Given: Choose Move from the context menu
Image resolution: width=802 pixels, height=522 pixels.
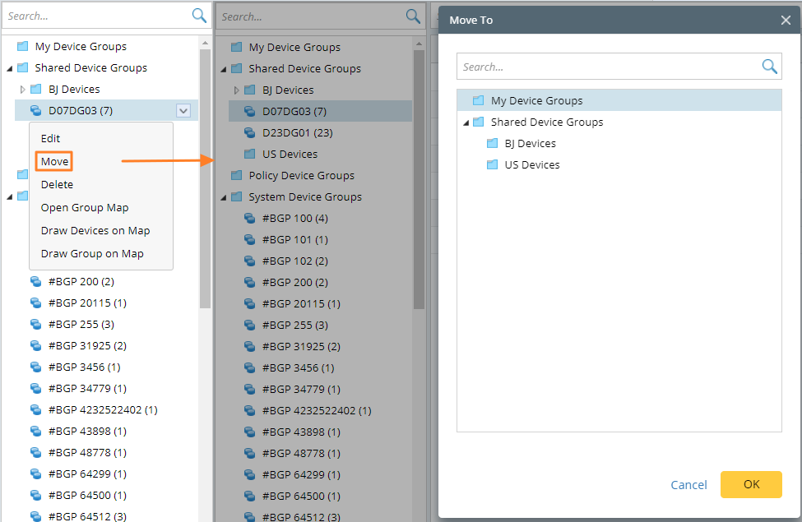Looking at the screenshot, I should [x=54, y=161].
